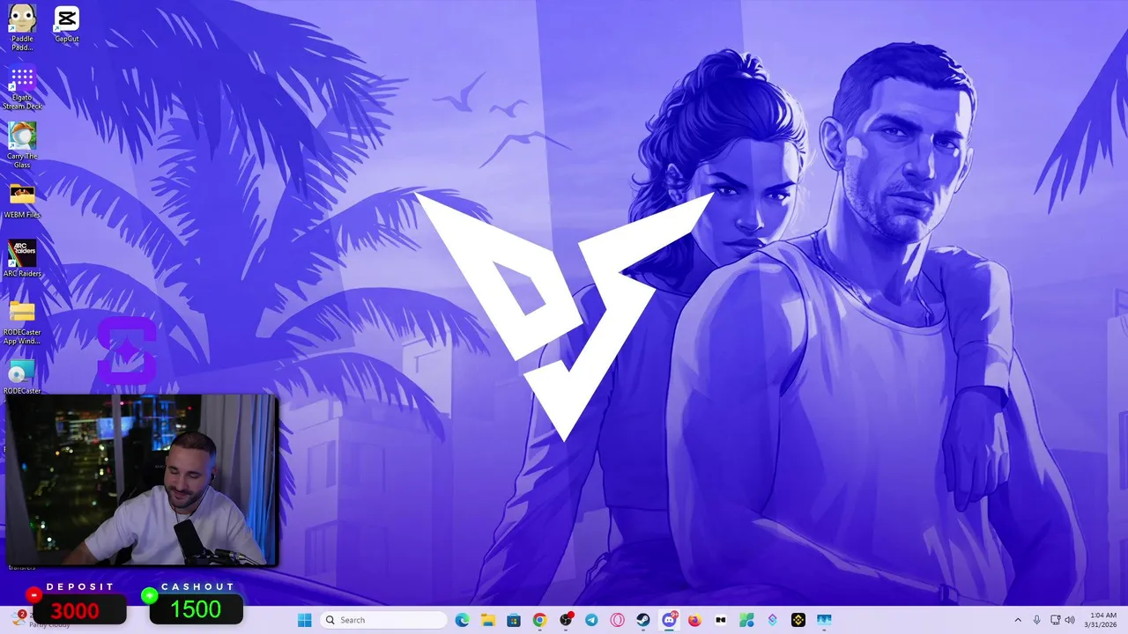Open the clock showing 1:04 AM

(x=1102, y=620)
